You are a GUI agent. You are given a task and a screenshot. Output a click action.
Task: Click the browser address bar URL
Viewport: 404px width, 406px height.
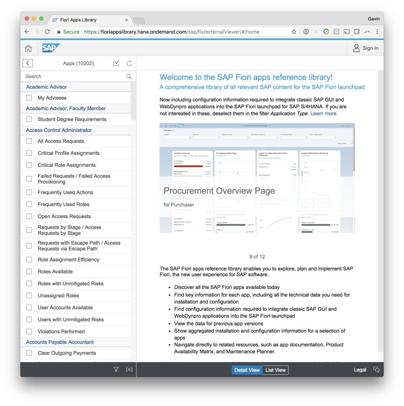click(x=172, y=32)
